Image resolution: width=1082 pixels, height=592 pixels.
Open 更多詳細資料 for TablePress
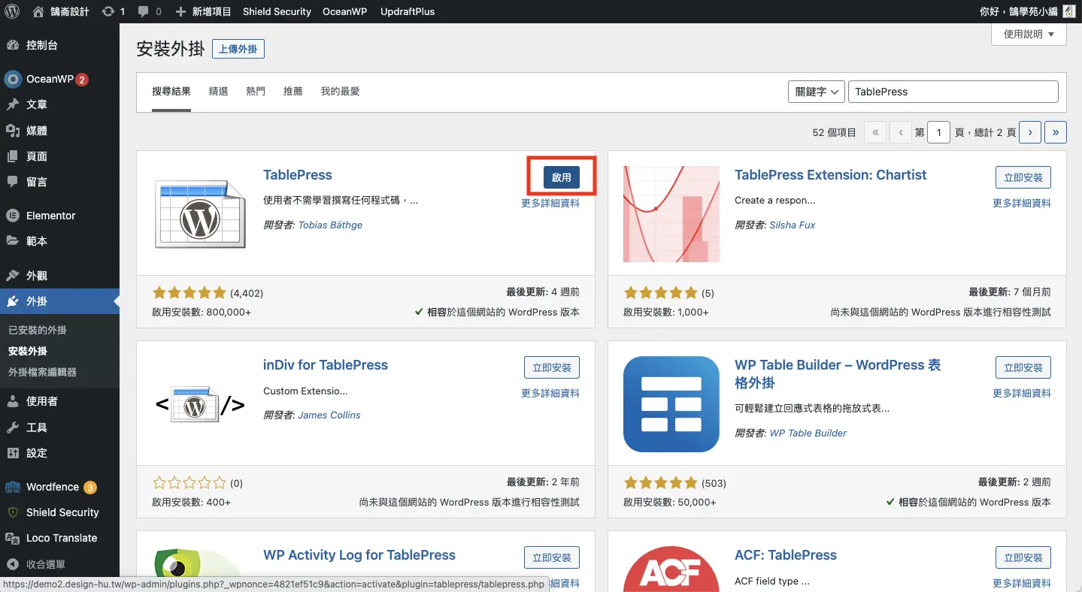click(x=550, y=203)
